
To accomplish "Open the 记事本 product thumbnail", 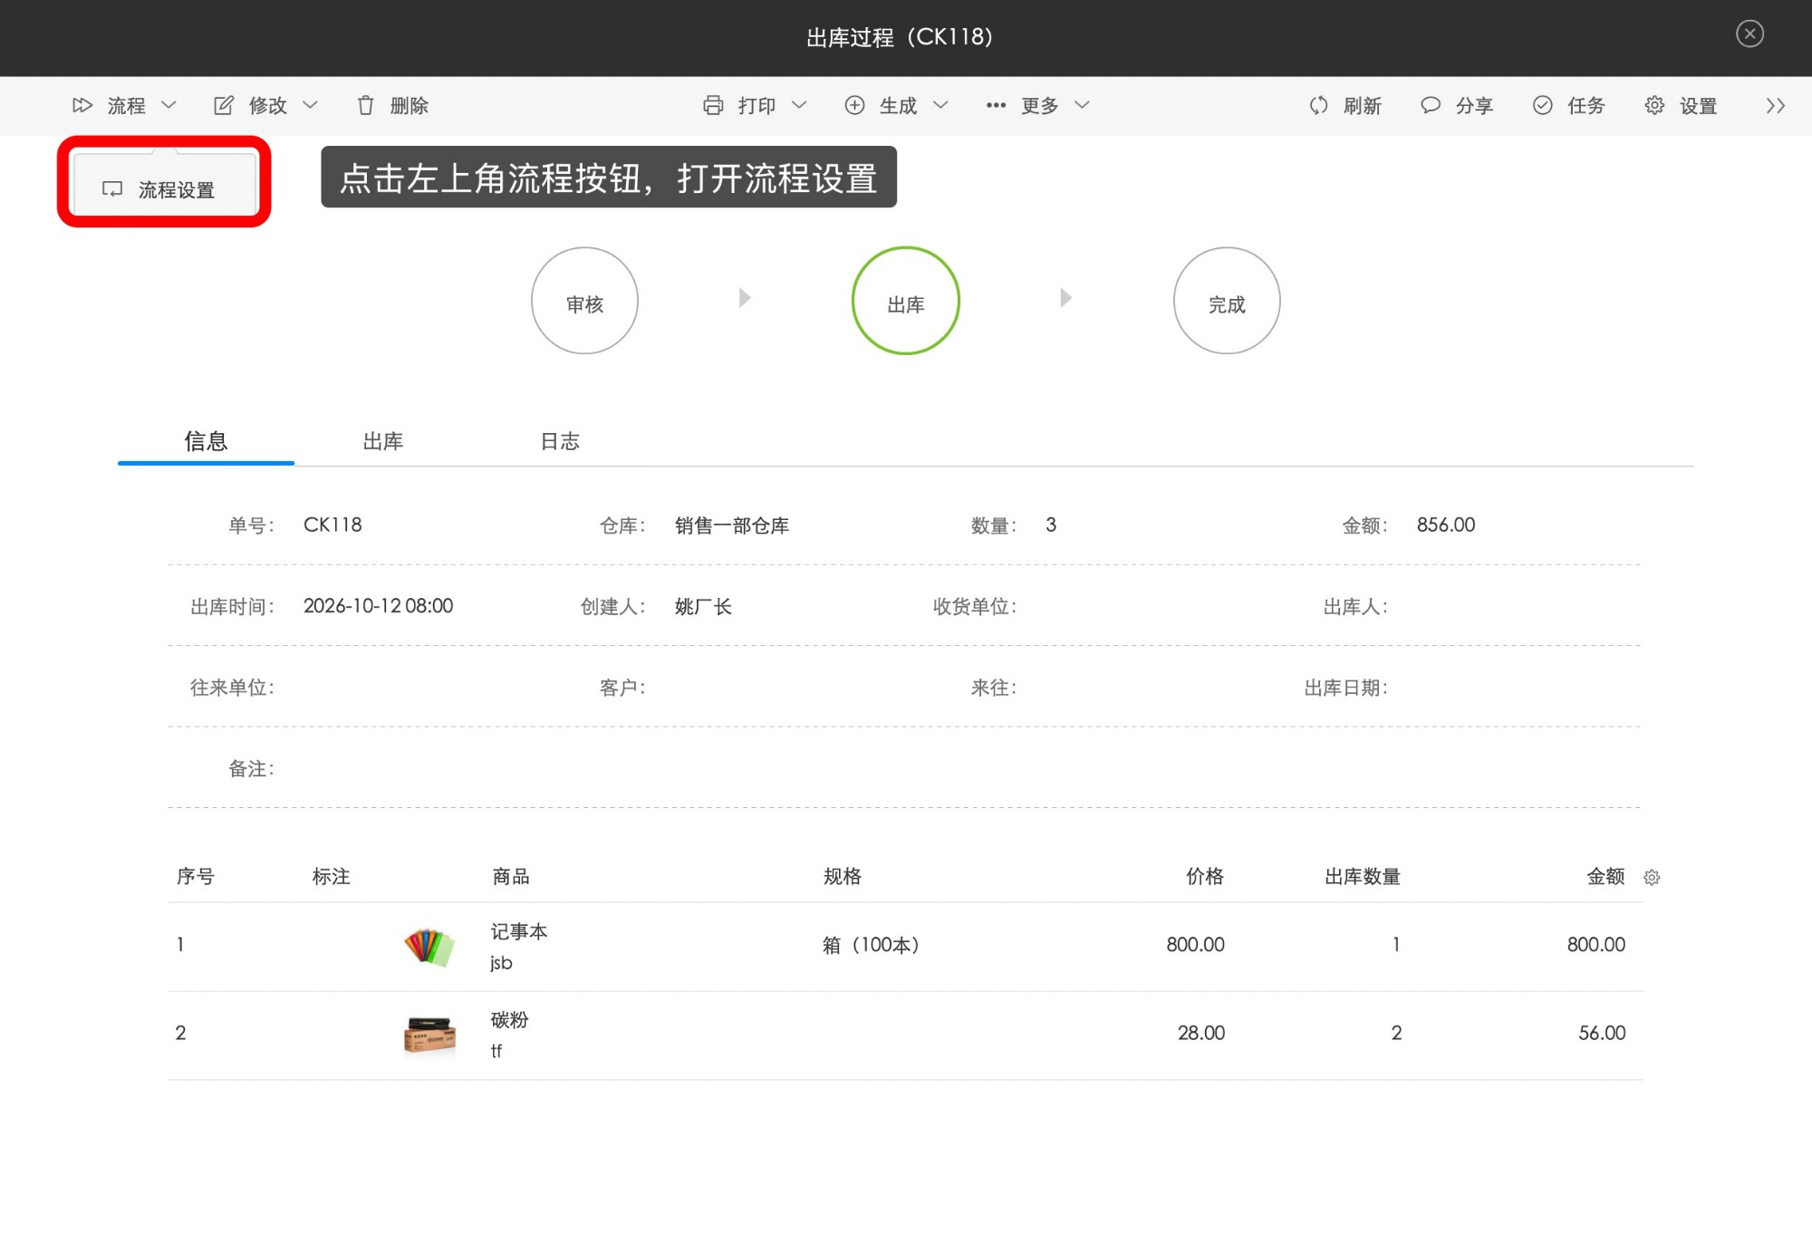I will pos(429,947).
